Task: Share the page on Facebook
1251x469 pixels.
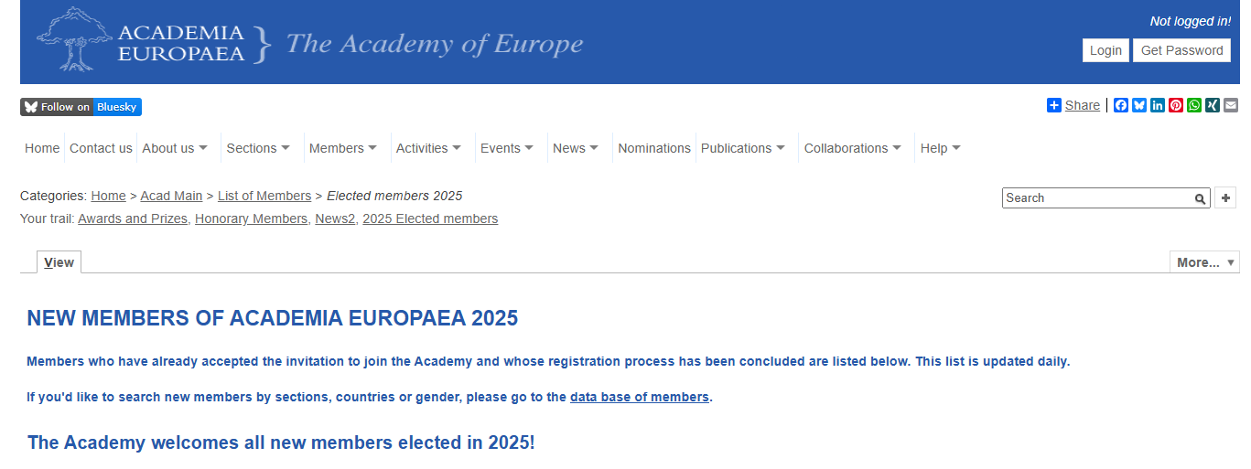Action: pyautogui.click(x=1121, y=105)
